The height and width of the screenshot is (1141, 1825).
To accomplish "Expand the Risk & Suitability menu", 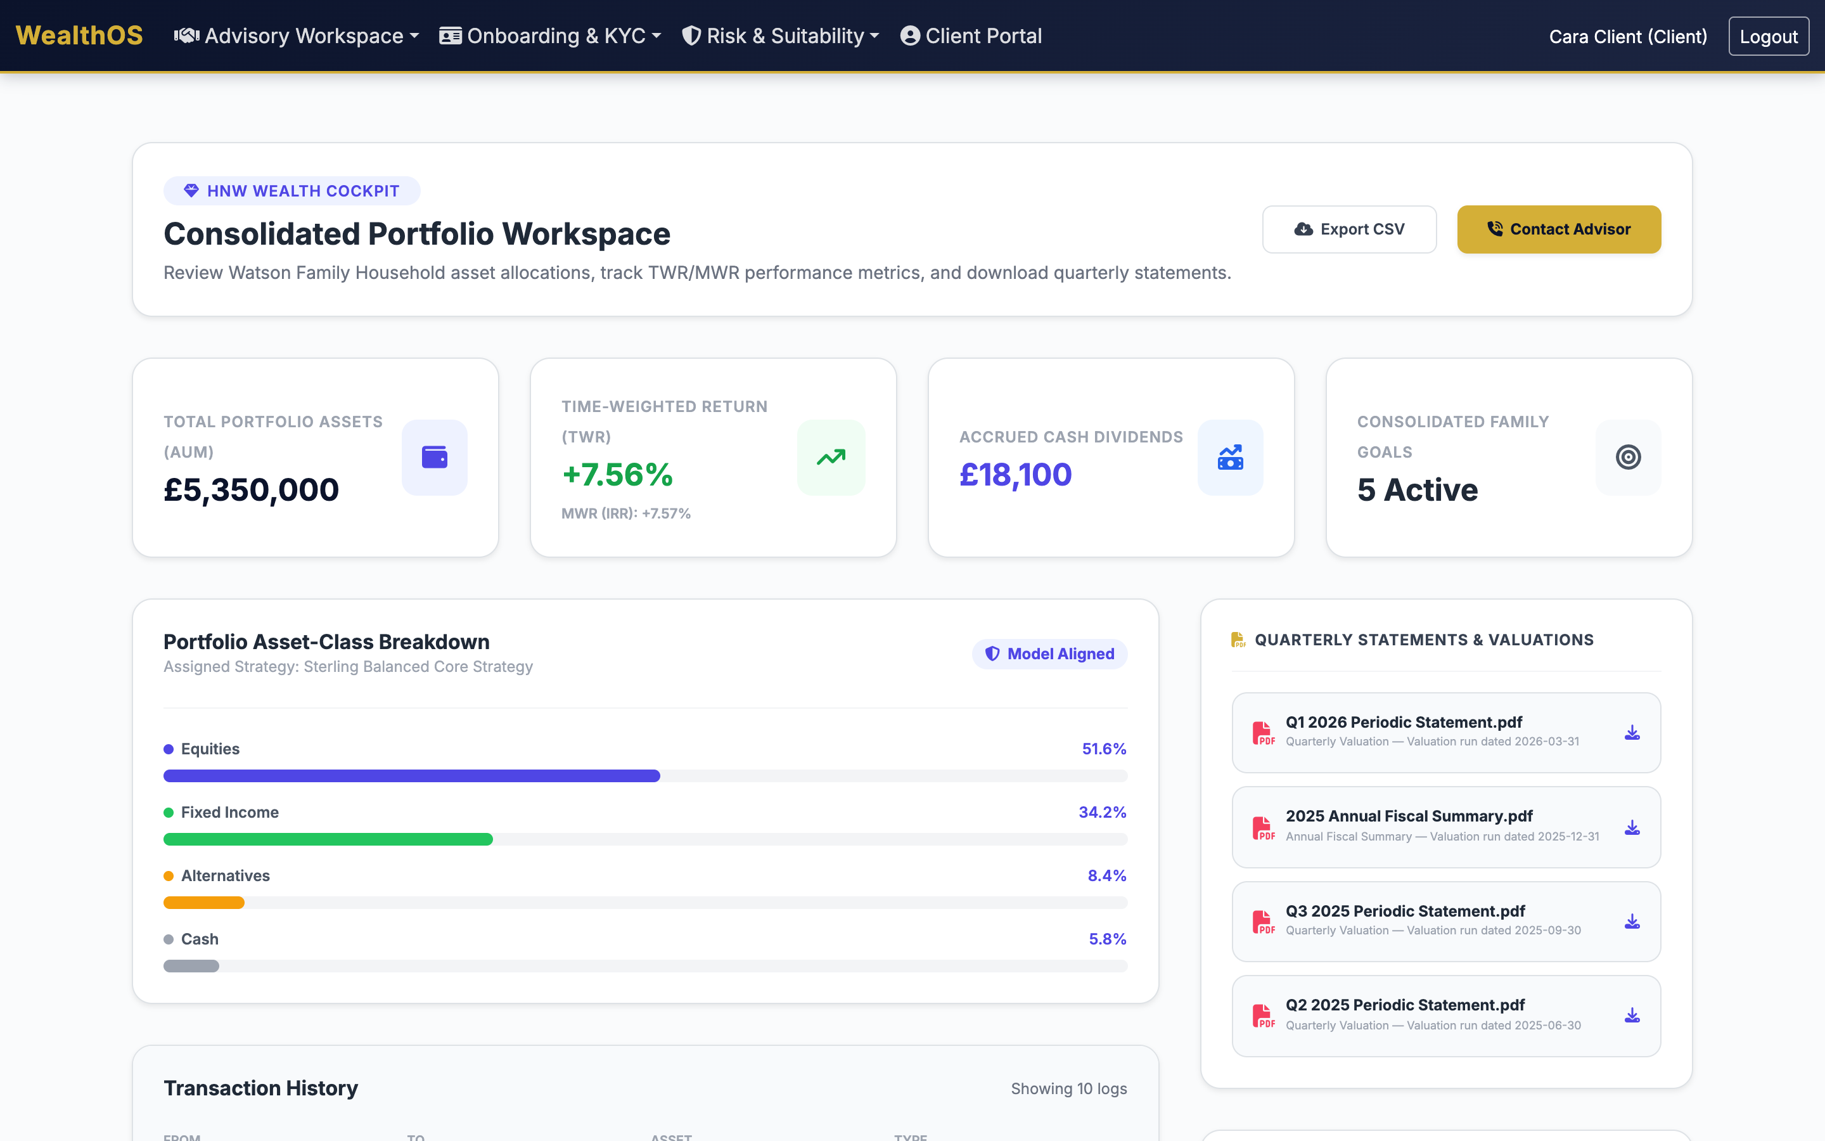I will click(x=781, y=35).
